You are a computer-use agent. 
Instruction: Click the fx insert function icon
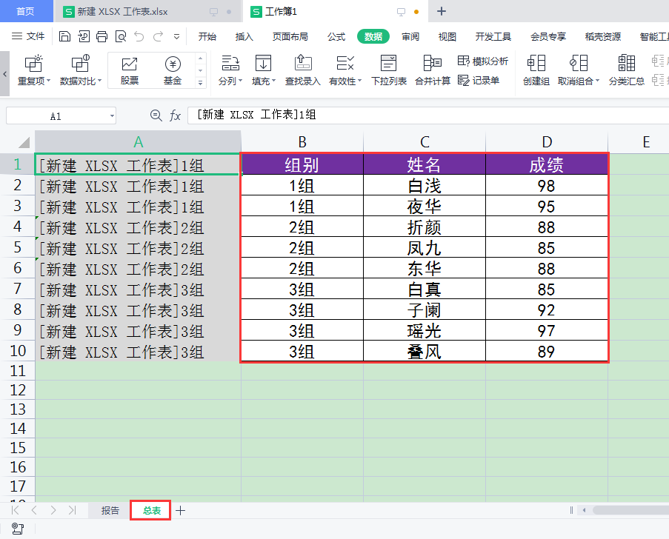[175, 115]
